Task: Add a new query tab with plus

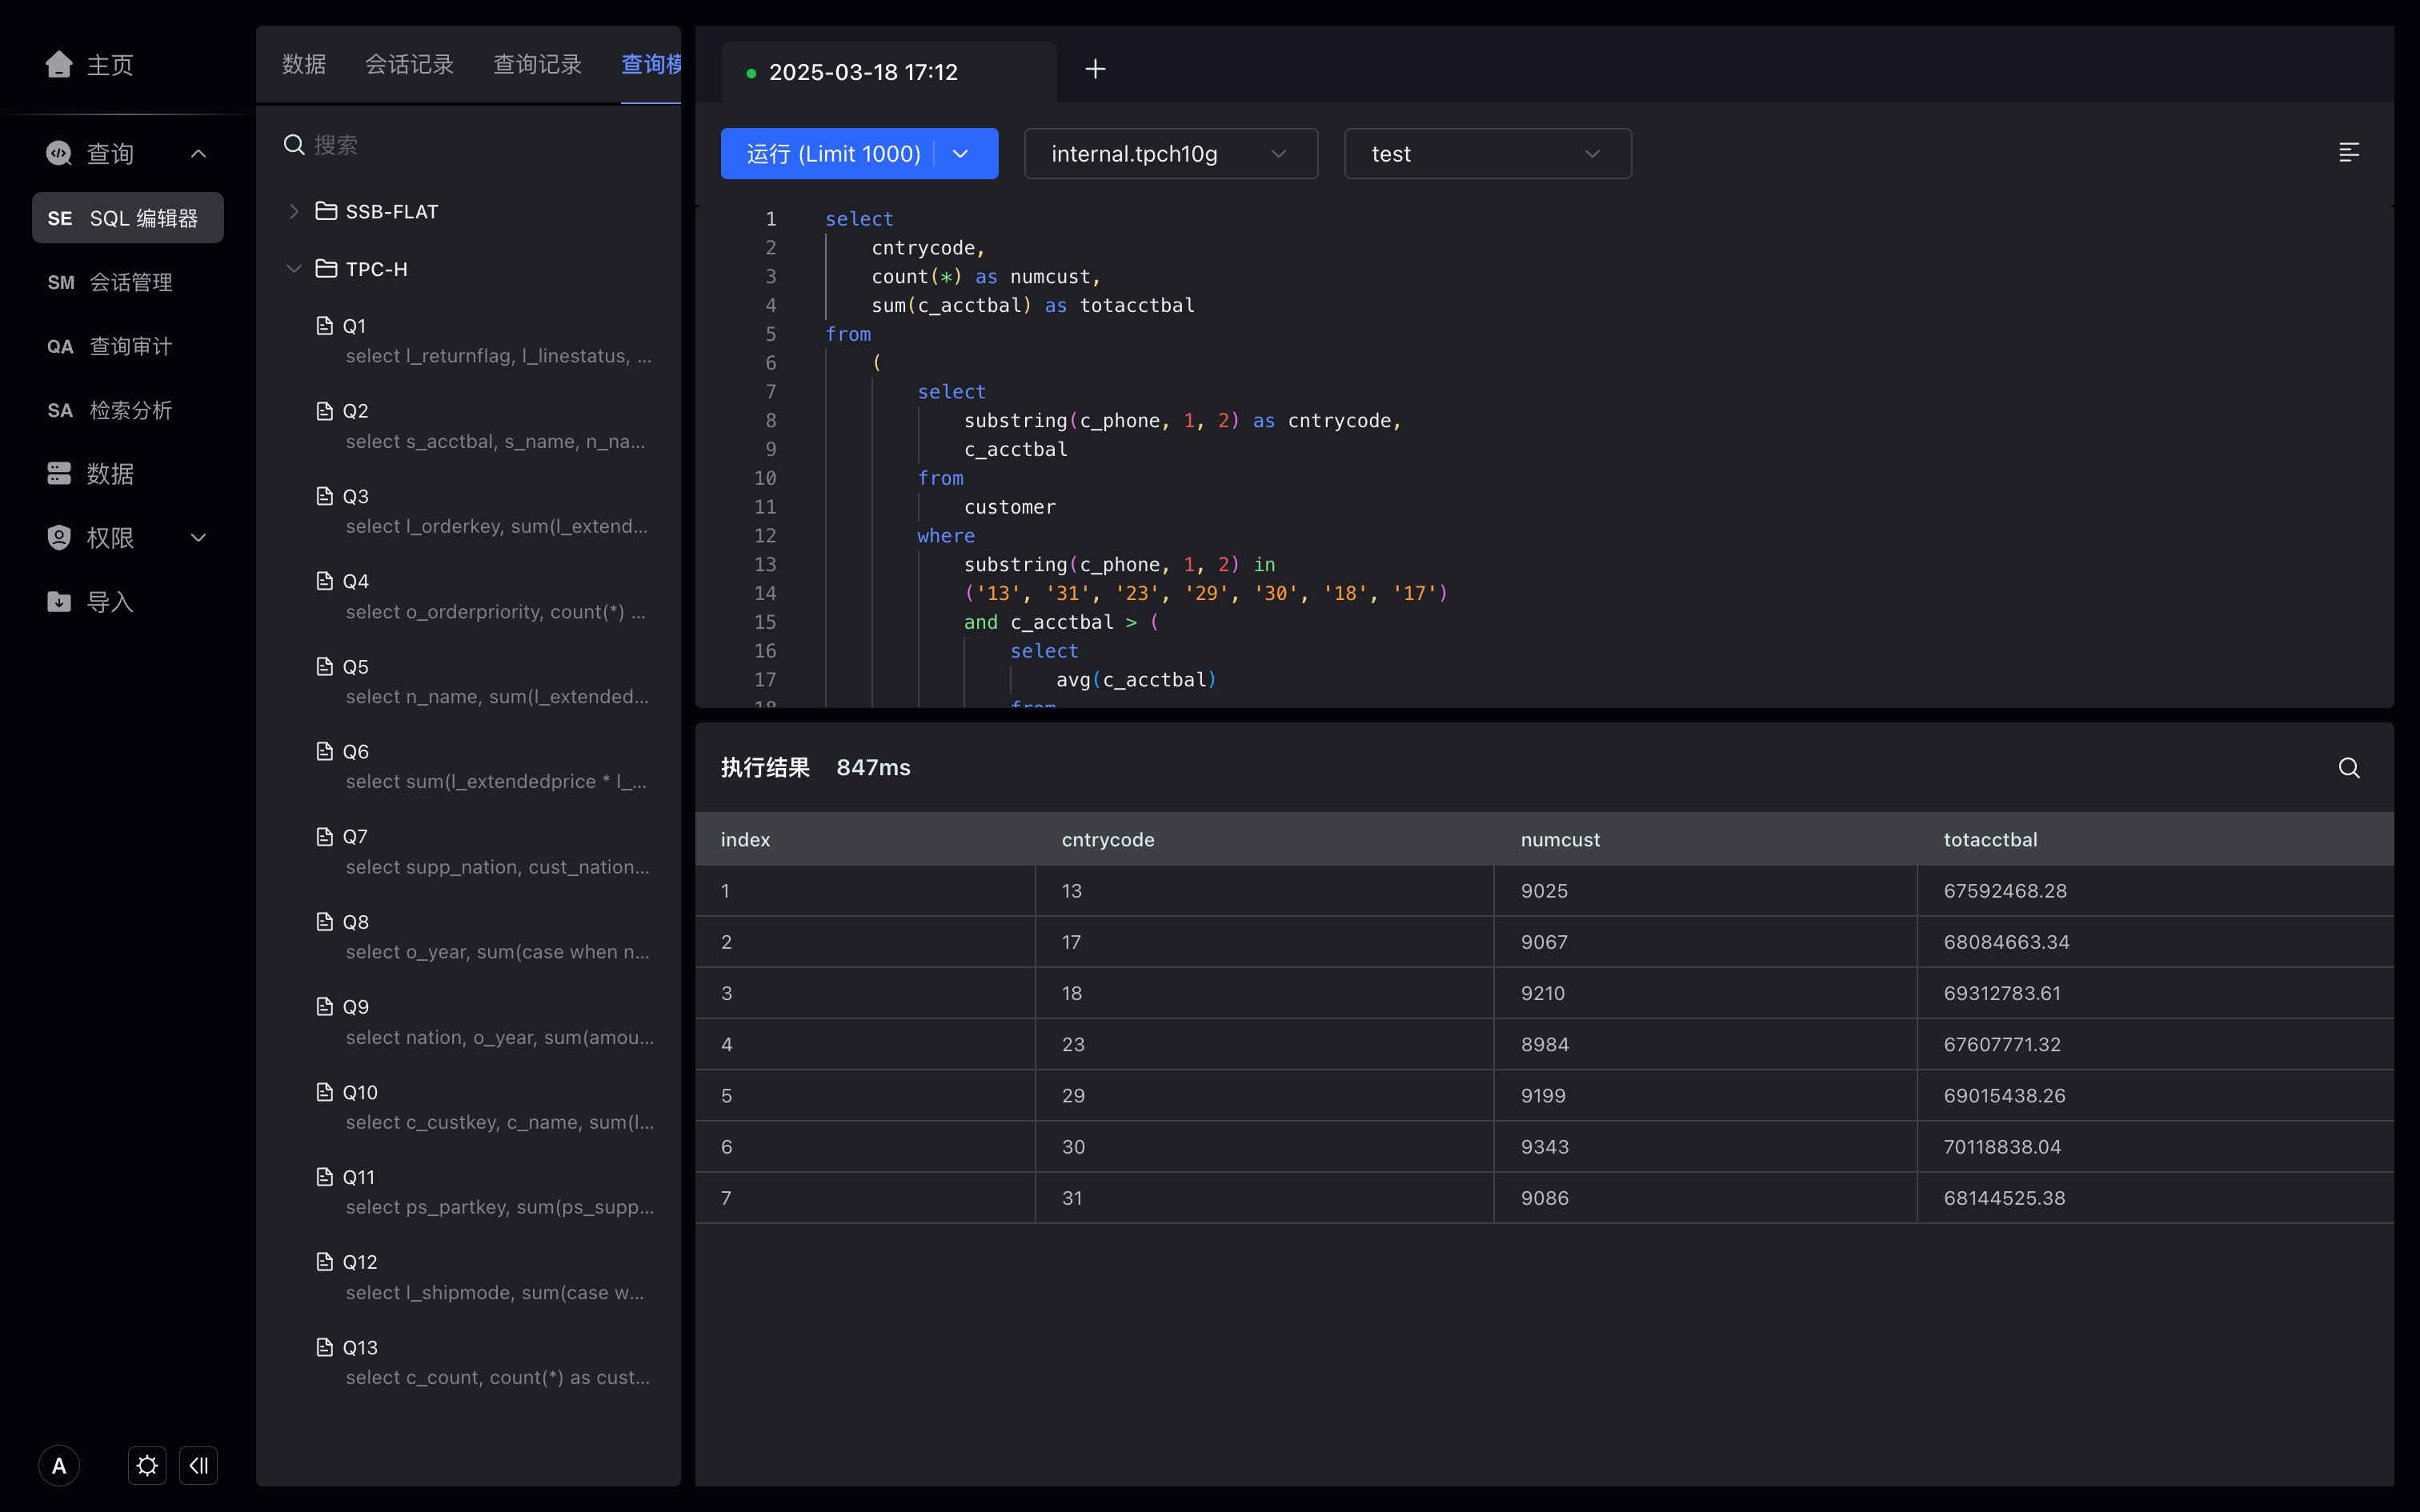Action: click(1096, 69)
